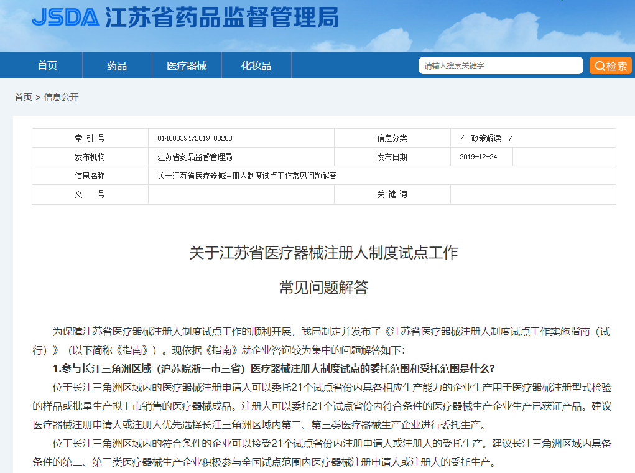Click the 信息公开 breadcrumb link
This screenshot has height=473, width=635.
coord(62,97)
